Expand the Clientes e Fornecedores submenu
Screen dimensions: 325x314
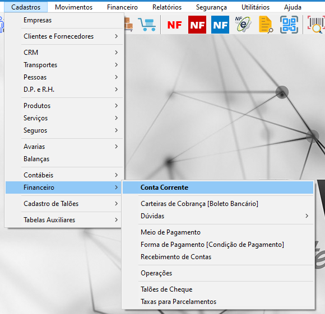(71, 36)
